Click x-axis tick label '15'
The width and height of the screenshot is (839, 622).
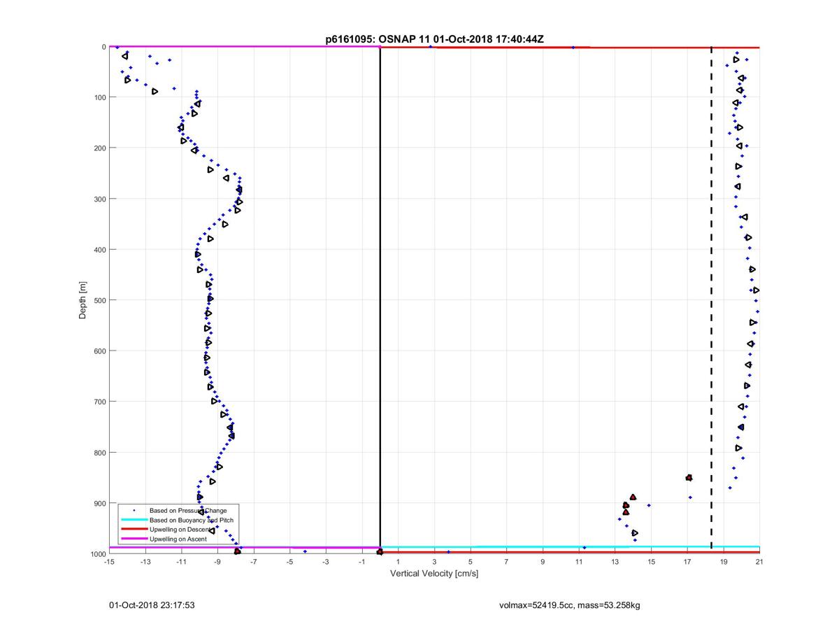(x=651, y=561)
